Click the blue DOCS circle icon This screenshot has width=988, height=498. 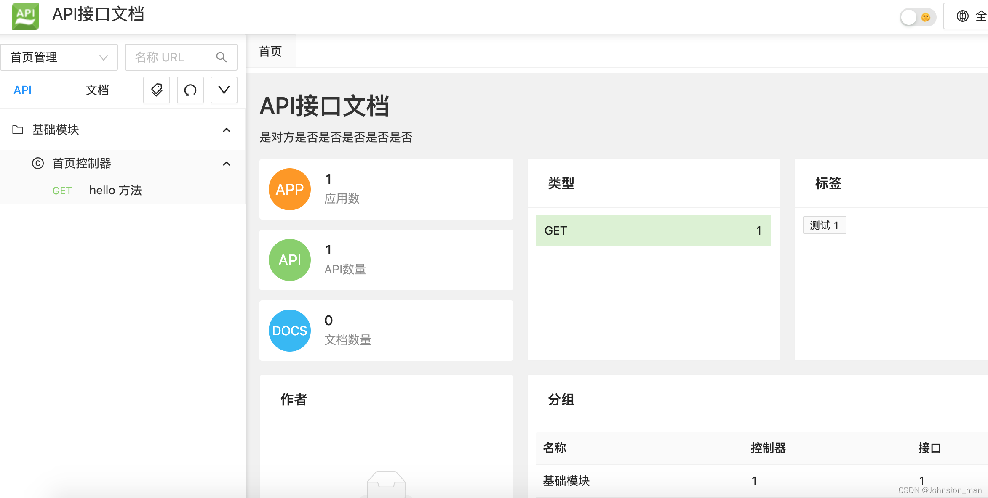pyautogui.click(x=290, y=331)
